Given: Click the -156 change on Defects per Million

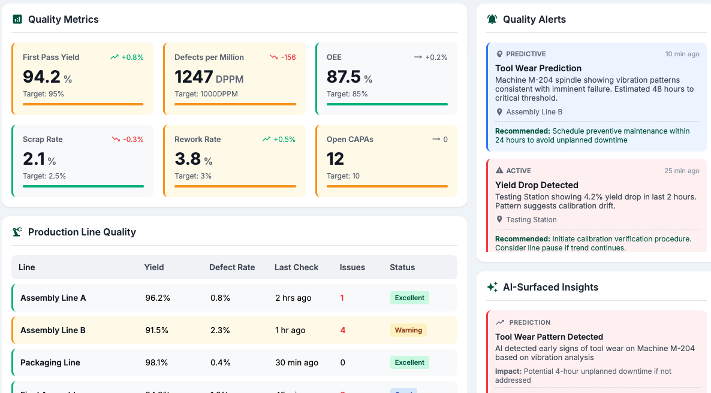Looking at the screenshot, I should pyautogui.click(x=288, y=57).
